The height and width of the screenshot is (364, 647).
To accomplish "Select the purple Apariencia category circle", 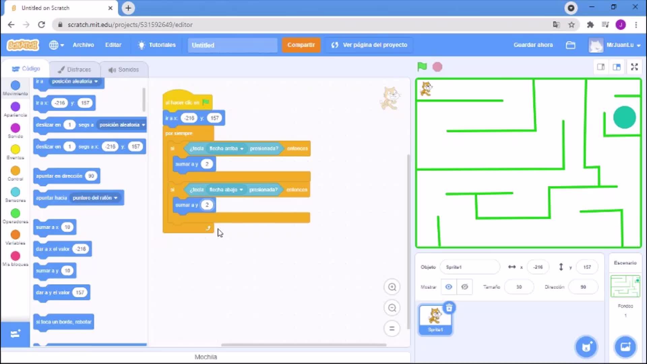I will pos(15,107).
